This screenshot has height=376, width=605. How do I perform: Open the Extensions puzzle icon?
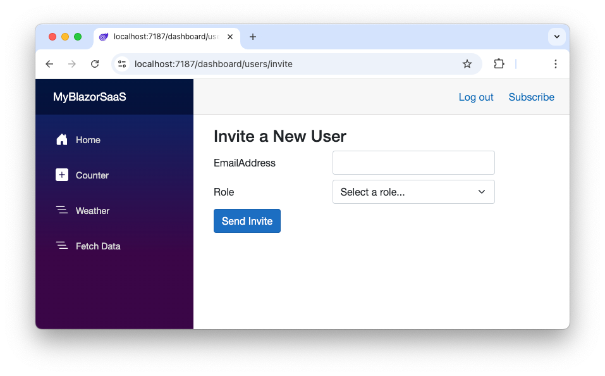click(499, 64)
